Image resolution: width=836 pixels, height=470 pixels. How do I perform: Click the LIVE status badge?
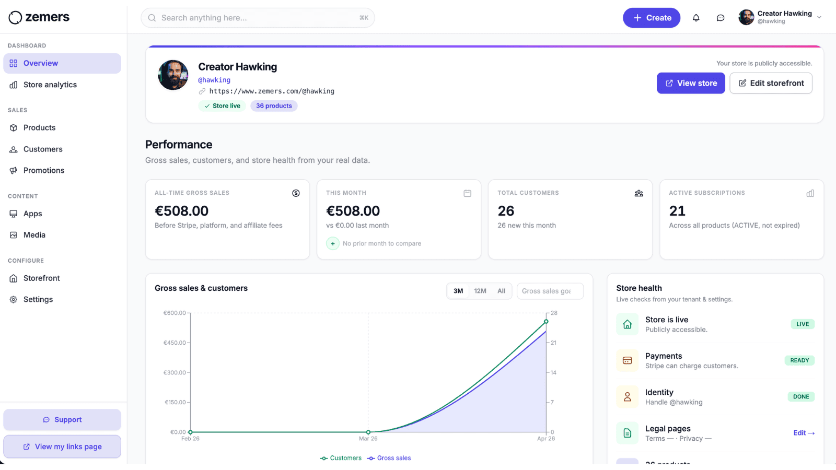pos(803,324)
